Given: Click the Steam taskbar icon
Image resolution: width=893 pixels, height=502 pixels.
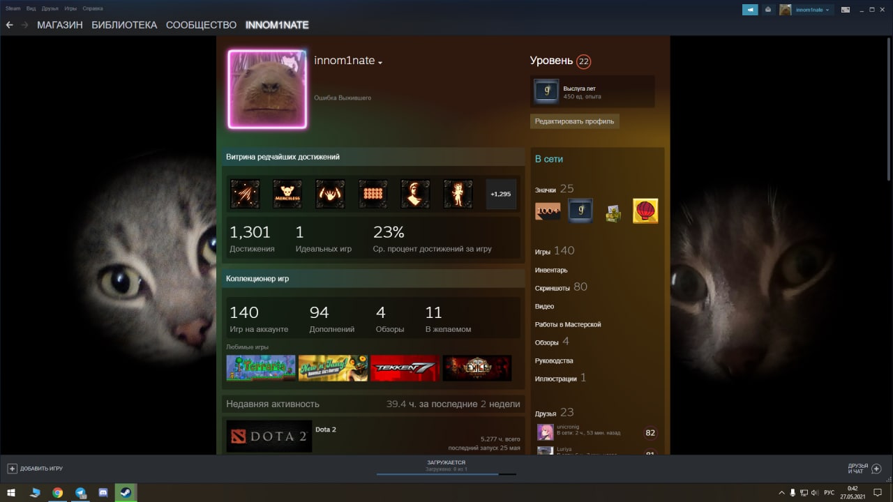Looking at the screenshot, I should point(126,493).
